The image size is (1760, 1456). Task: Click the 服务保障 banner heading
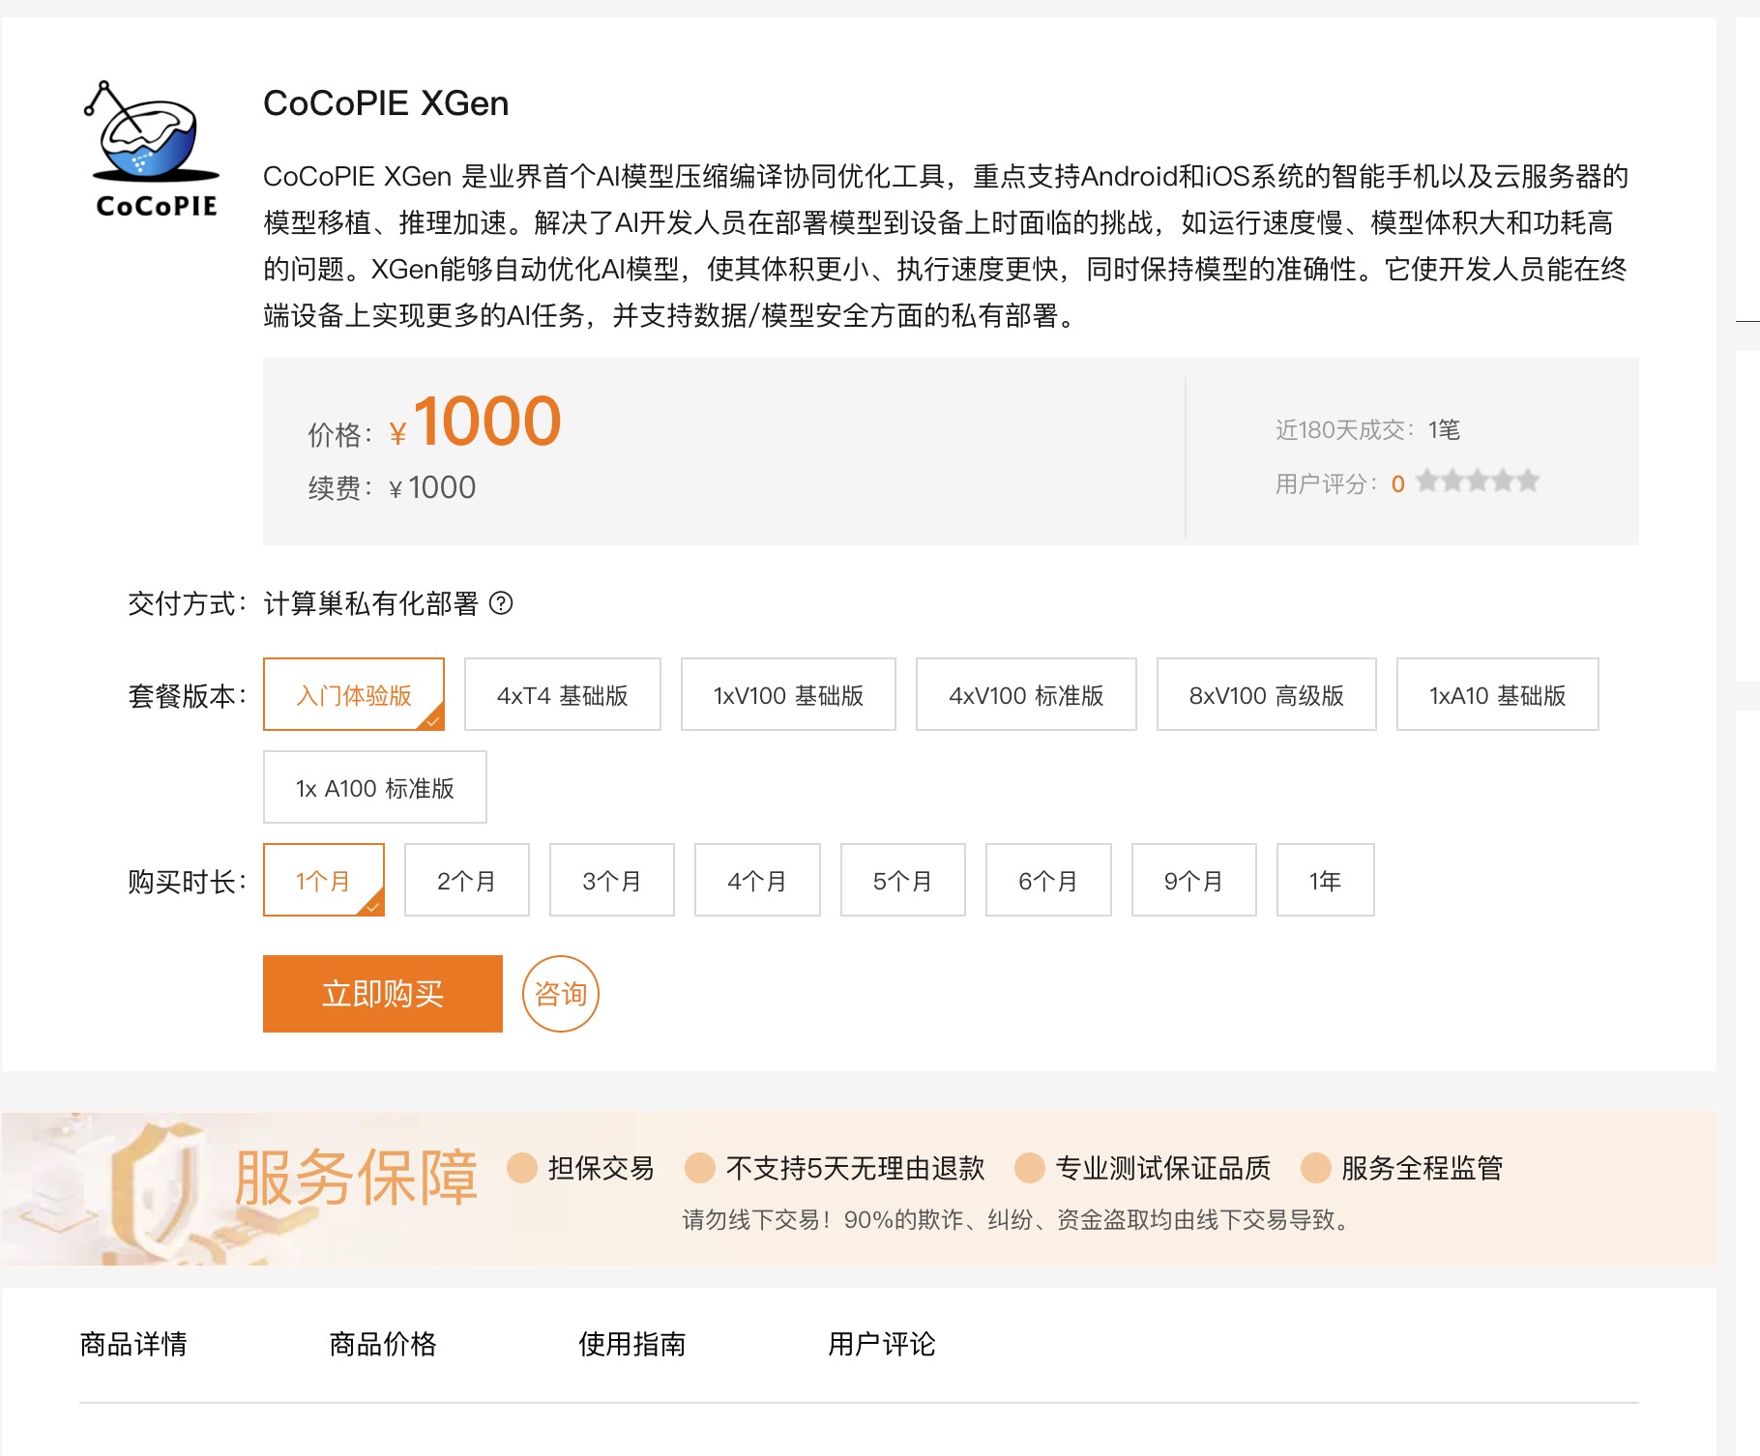tap(356, 1178)
